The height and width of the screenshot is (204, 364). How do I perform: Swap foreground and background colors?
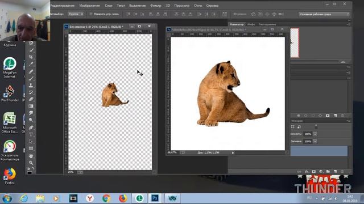33,168
